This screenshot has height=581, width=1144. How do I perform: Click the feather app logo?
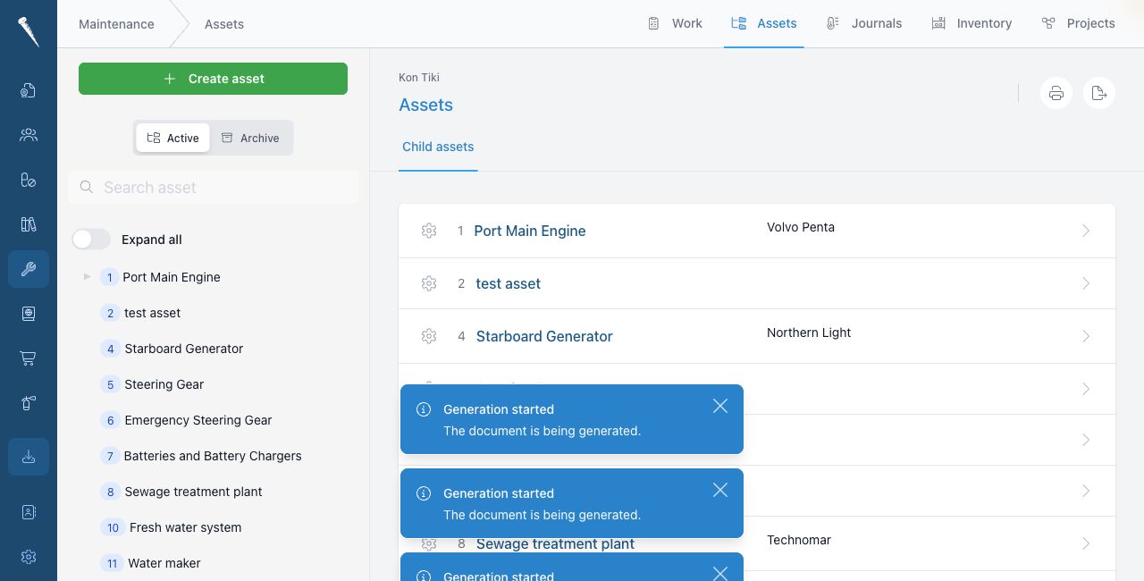point(29,32)
